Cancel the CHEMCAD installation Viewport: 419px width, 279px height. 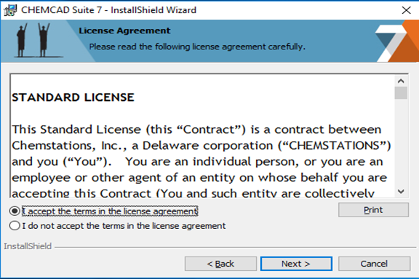pyautogui.click(x=374, y=264)
